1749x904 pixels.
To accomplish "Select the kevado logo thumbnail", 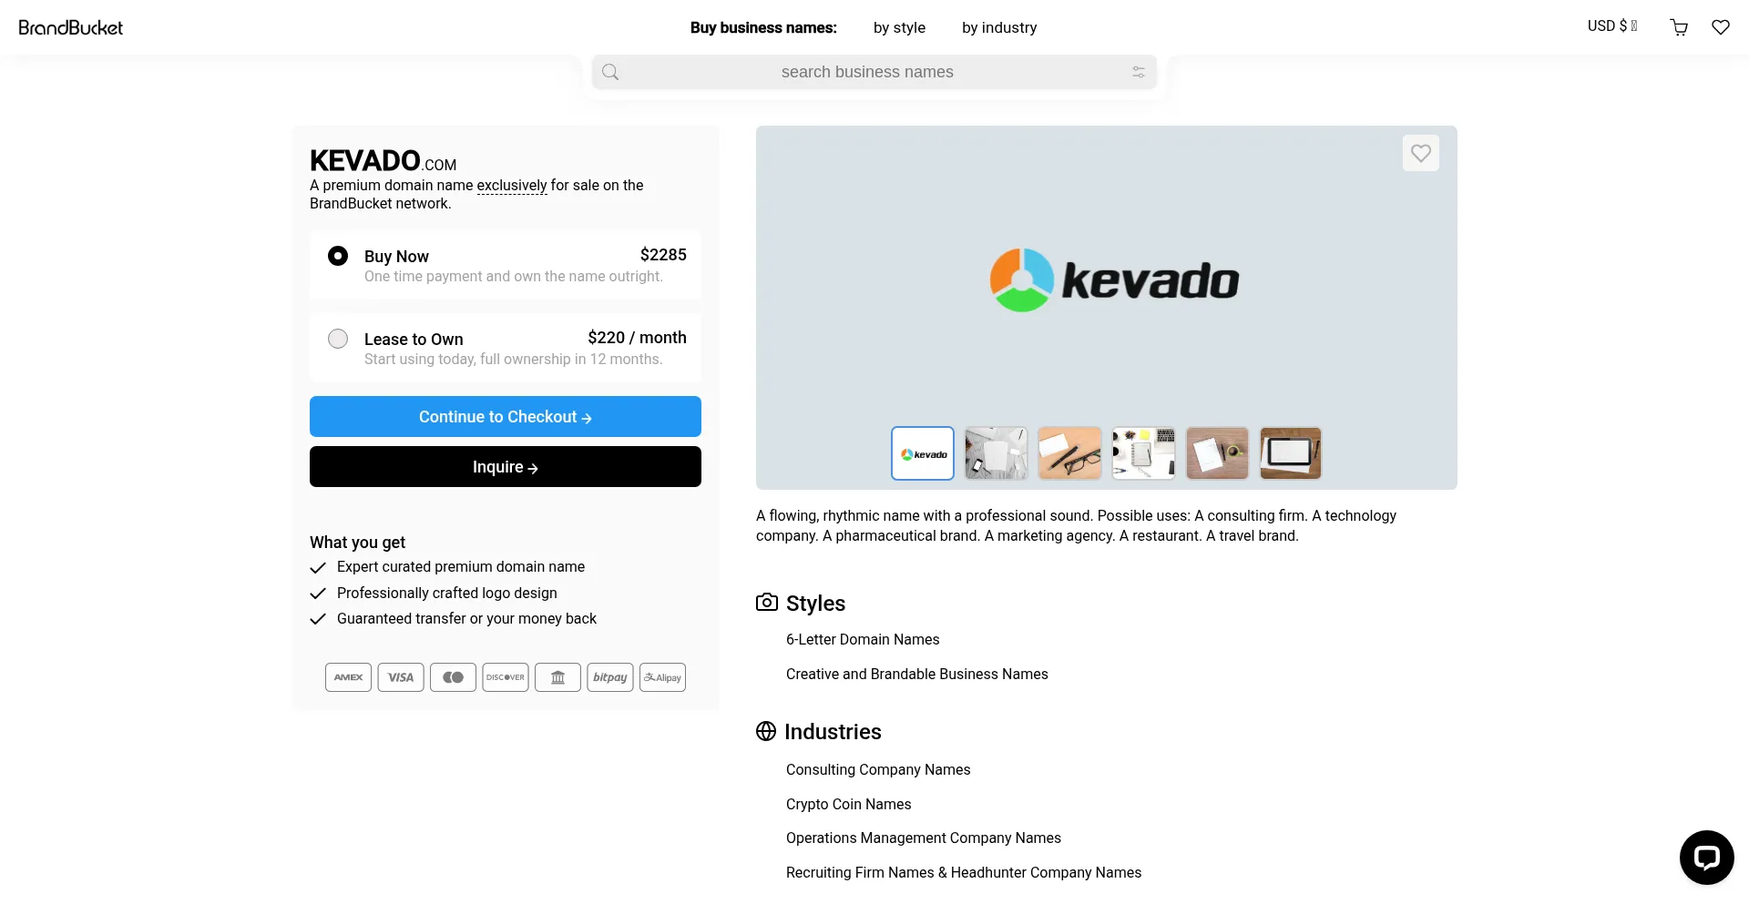I will [923, 453].
